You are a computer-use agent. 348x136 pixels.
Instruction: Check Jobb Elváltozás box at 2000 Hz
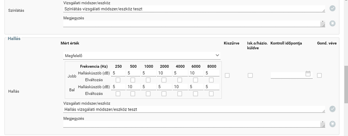pos(164,80)
